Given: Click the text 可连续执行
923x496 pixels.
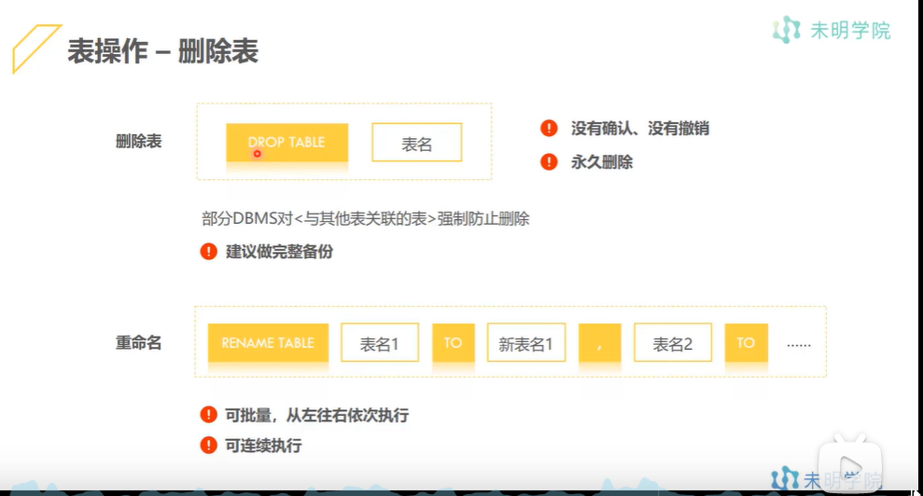Looking at the screenshot, I should pyautogui.click(x=263, y=446).
